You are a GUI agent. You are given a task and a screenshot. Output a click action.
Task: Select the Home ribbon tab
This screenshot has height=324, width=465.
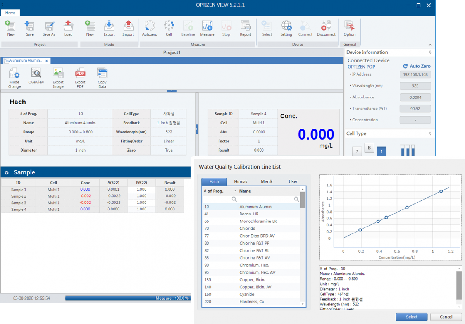[10, 13]
